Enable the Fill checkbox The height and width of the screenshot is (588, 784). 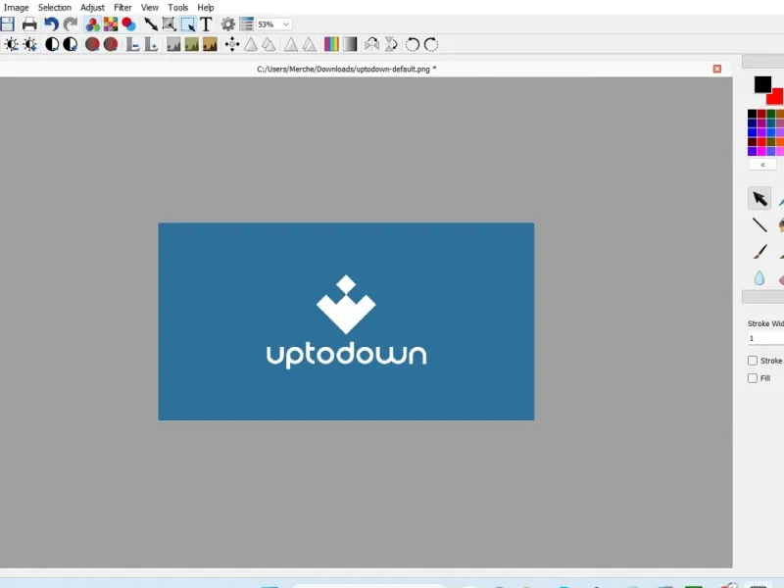[x=753, y=378]
